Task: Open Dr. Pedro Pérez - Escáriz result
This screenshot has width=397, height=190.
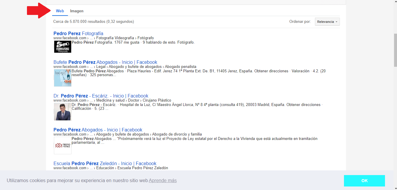Action: tap(101, 96)
